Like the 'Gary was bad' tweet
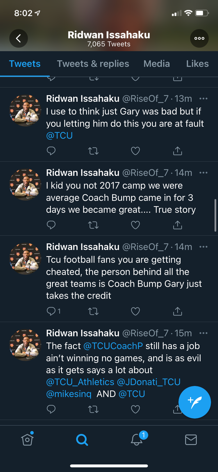218x472 pixels. (135, 151)
